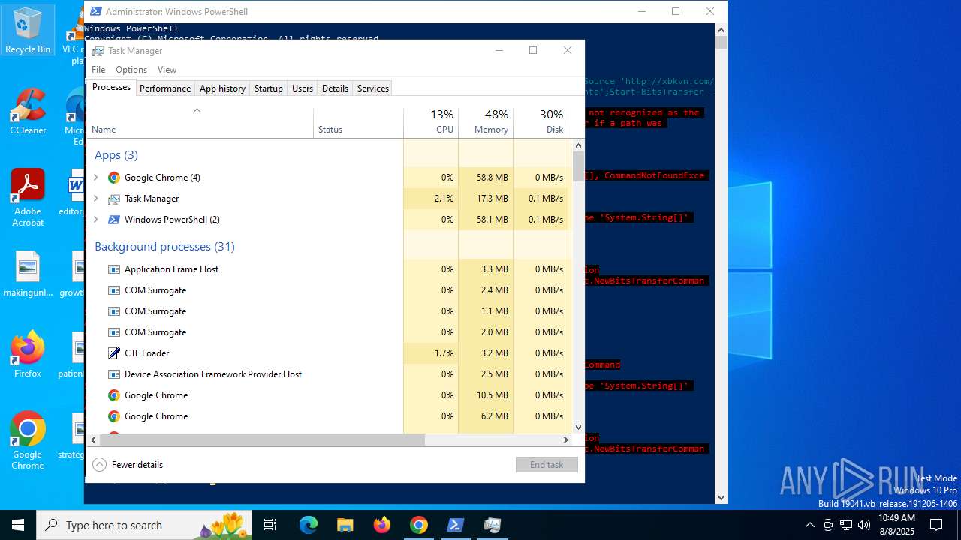
Task: Click the Apps (3) group heading
Action: 116,155
